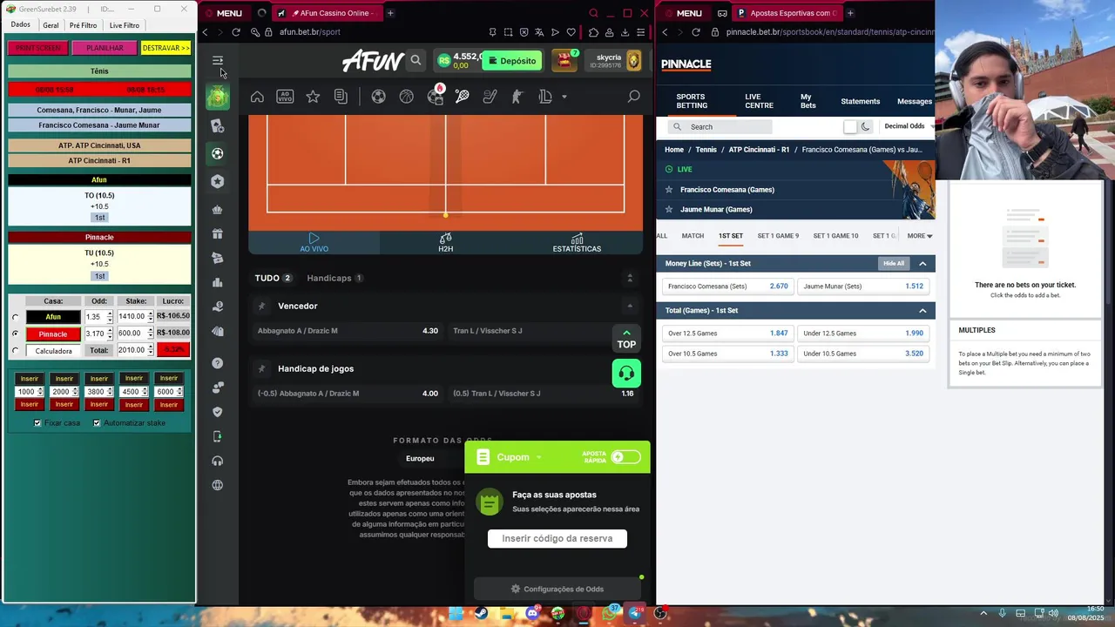Switch to the Geral tab in GreenSurebet

pos(51,25)
